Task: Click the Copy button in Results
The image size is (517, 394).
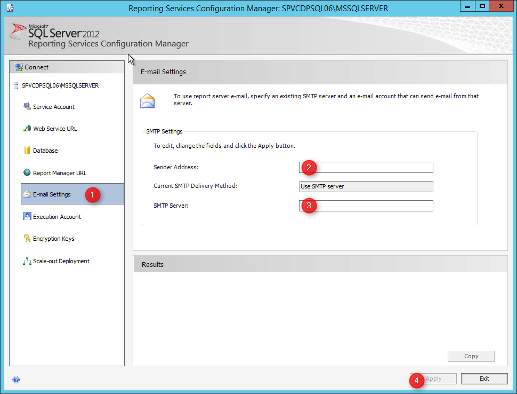Action: (x=471, y=356)
